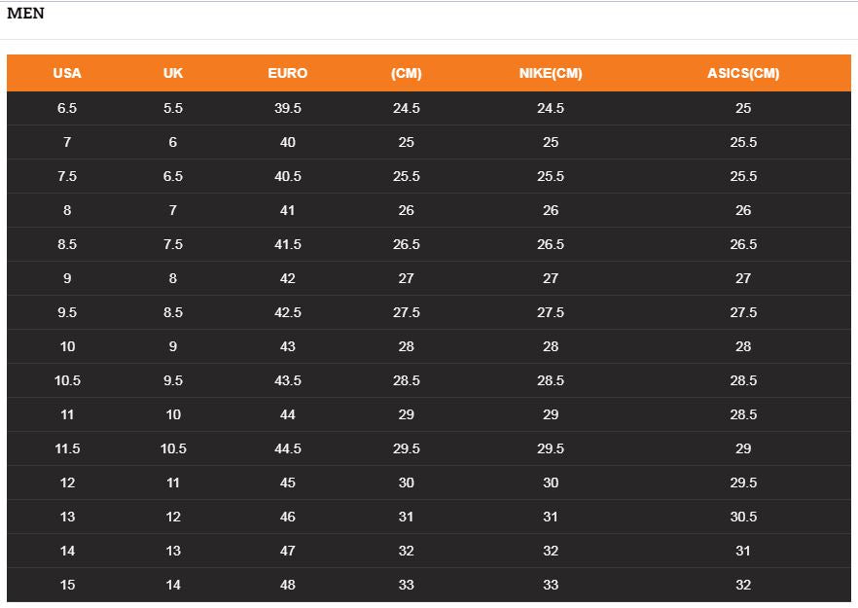Select the UK column header

tap(173, 73)
